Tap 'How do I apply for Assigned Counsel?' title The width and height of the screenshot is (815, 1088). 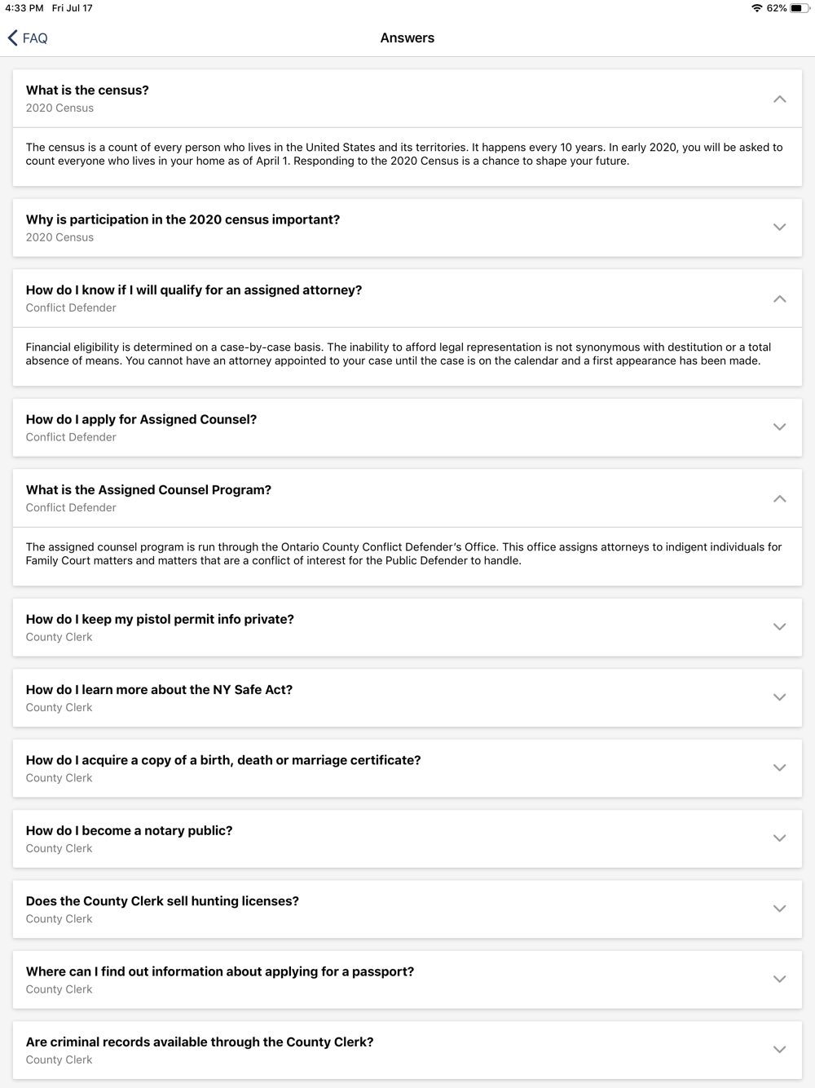point(141,419)
